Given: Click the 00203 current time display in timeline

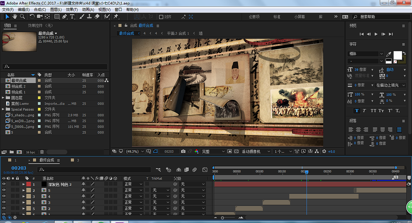Looking at the screenshot, I should click(x=19, y=168).
